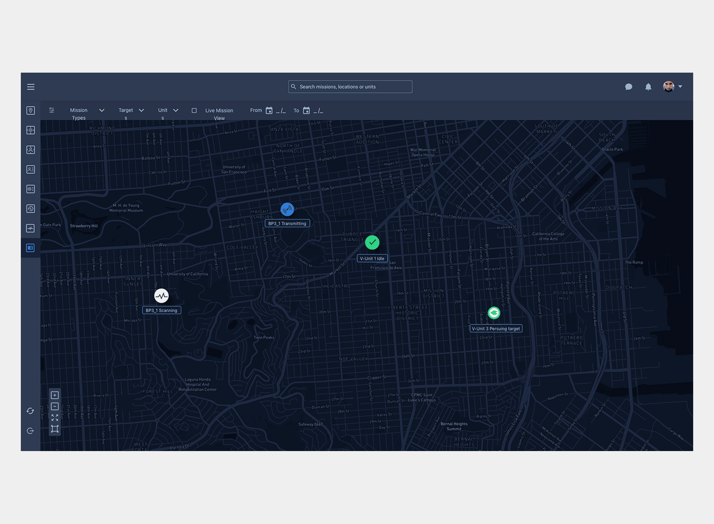714x524 pixels.
Task: Open the activity monitor panel in the sidebar
Action: pyautogui.click(x=30, y=228)
